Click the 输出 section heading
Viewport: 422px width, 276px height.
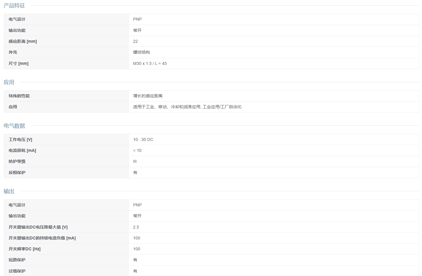9,191
